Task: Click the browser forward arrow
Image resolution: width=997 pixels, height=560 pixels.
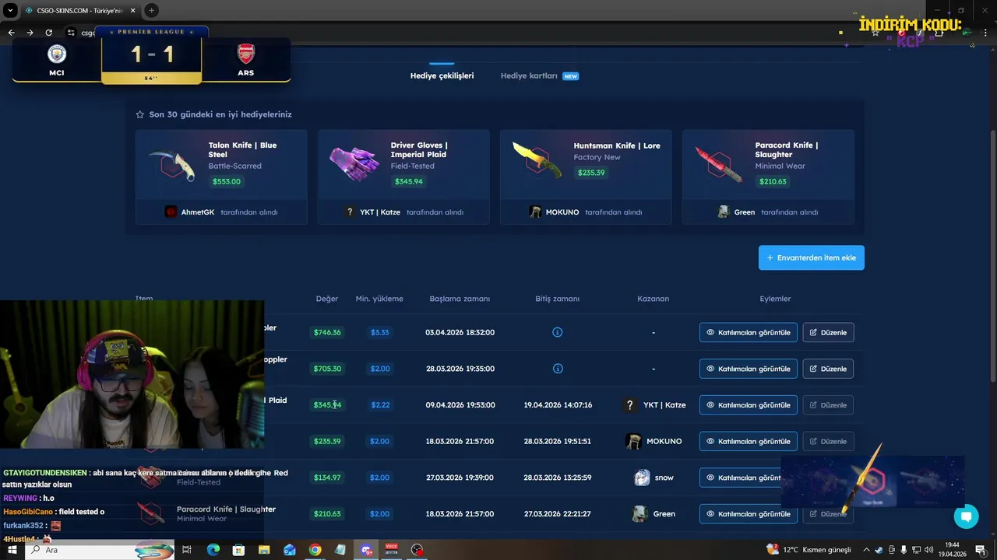Action: point(30,33)
